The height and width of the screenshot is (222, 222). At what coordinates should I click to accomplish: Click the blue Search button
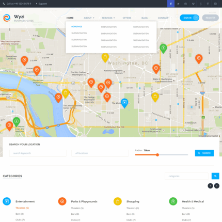[204, 153]
